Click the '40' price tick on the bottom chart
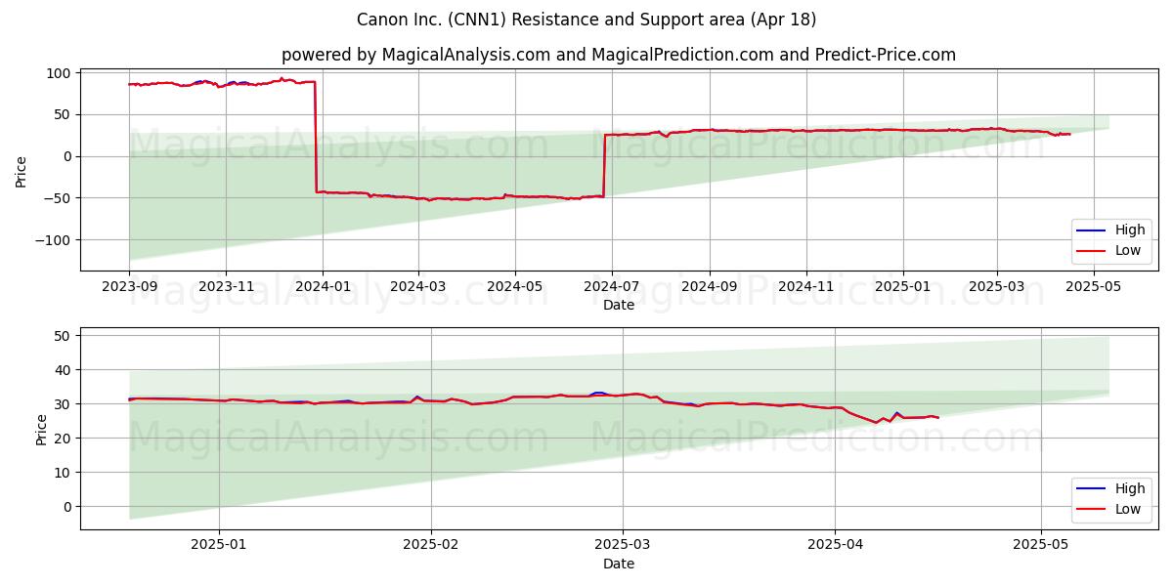This screenshot has width=1173, height=586. tap(64, 370)
